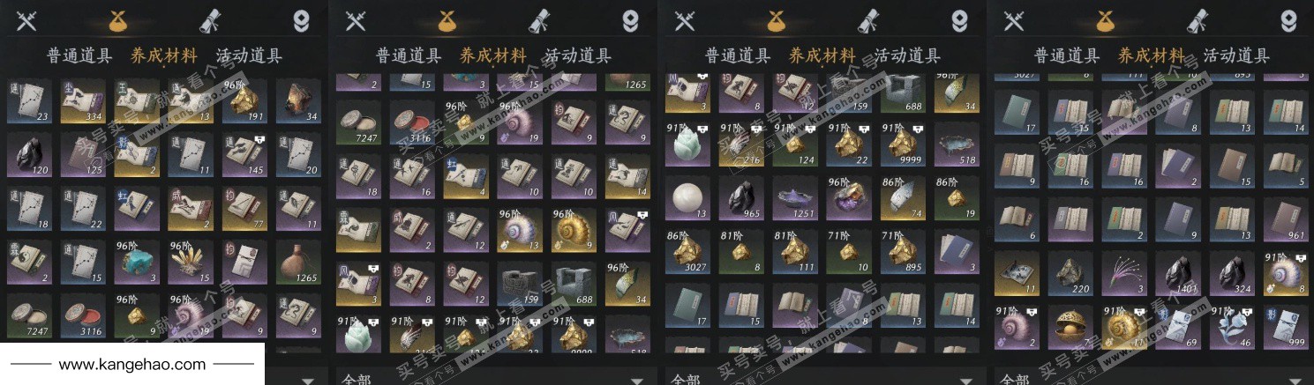Click the clay jar item showing 1265
This screenshot has height=385, width=1314.
pos(298,263)
